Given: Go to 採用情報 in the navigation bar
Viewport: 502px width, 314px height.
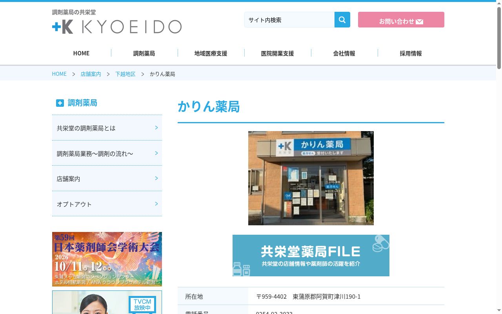Looking at the screenshot, I should point(411,53).
